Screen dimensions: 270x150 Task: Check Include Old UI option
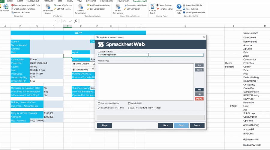[129, 103]
